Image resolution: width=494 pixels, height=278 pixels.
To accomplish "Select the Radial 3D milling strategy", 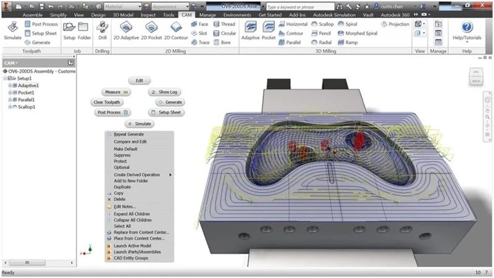I will point(321,42).
